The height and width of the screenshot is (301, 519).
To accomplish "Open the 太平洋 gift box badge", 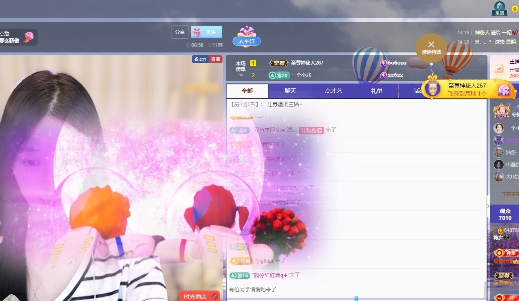I will pyautogui.click(x=246, y=36).
